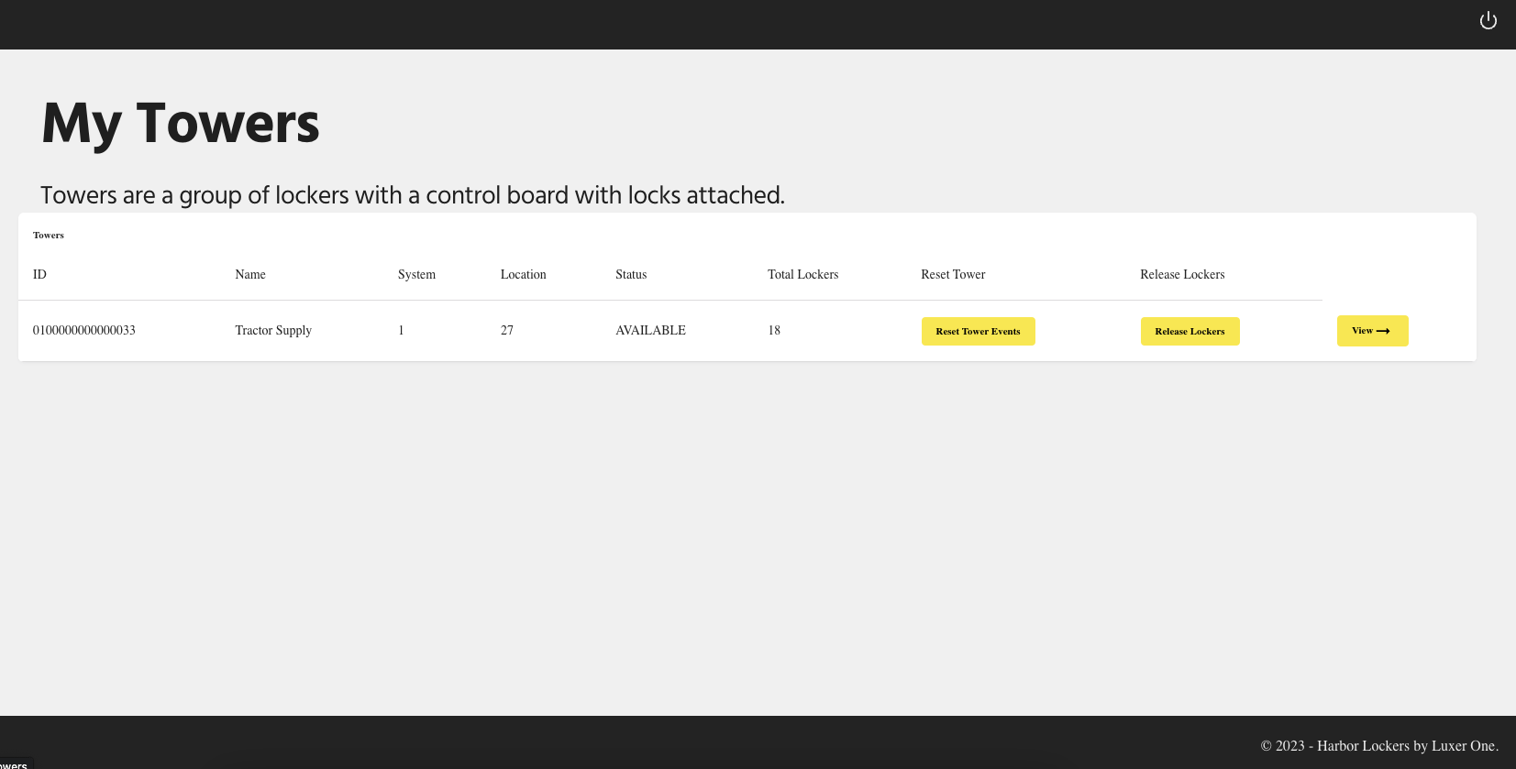The height and width of the screenshot is (769, 1516).
Task: Click the ID column header
Action: 39,275
